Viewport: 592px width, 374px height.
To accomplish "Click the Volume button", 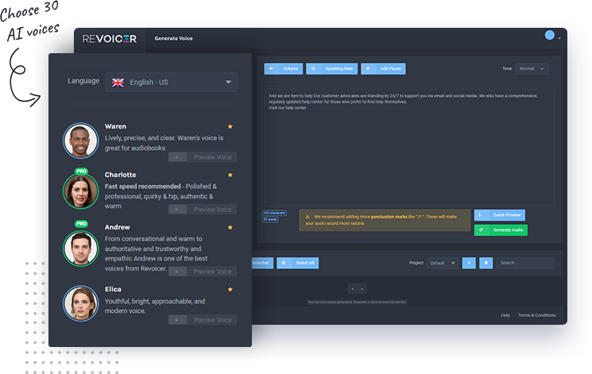I will coord(283,69).
